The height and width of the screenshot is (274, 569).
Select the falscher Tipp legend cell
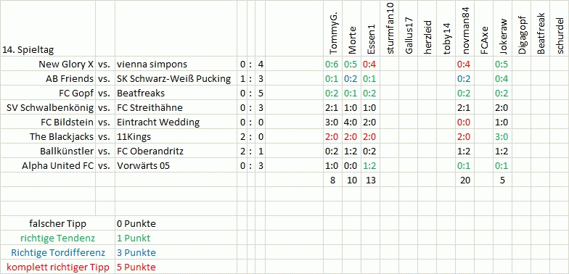(x=58, y=223)
